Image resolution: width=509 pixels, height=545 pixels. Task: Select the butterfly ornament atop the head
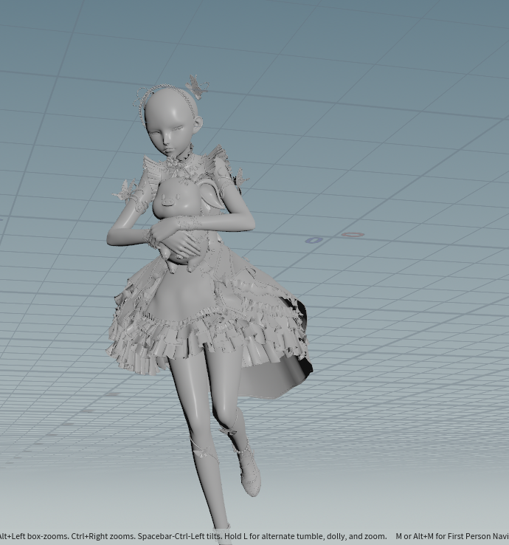[196, 87]
